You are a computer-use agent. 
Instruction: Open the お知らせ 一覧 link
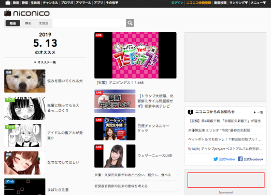point(259,112)
